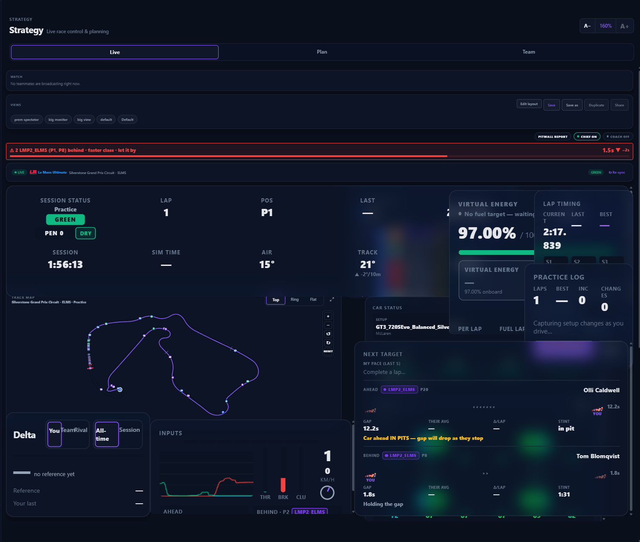Select track map Top view
640x542 pixels.
[276, 300]
